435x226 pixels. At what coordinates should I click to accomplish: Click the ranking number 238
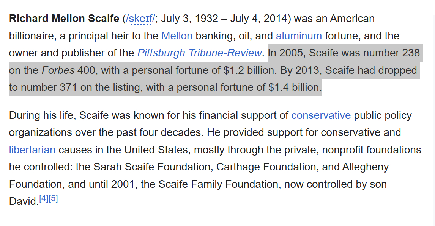point(410,53)
